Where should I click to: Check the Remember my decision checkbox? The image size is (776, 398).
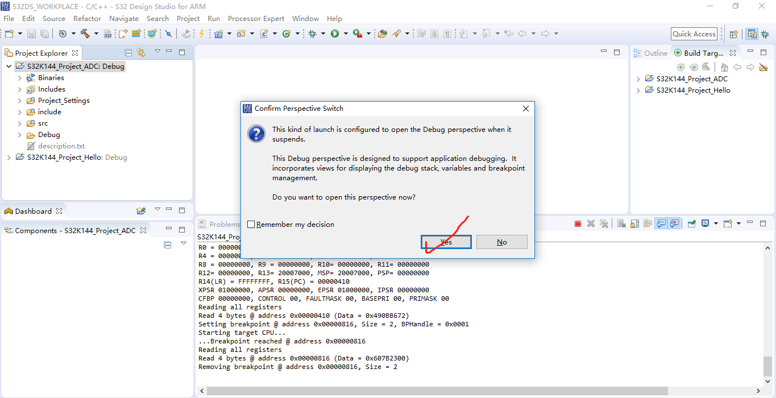point(251,225)
